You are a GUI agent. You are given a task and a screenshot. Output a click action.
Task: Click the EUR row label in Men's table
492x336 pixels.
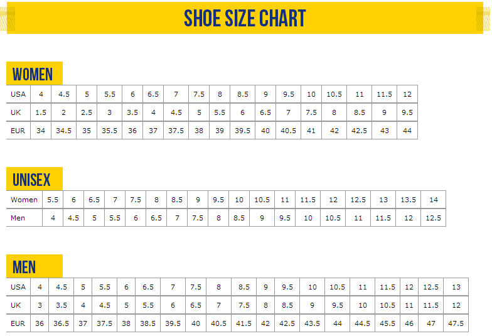point(19,323)
